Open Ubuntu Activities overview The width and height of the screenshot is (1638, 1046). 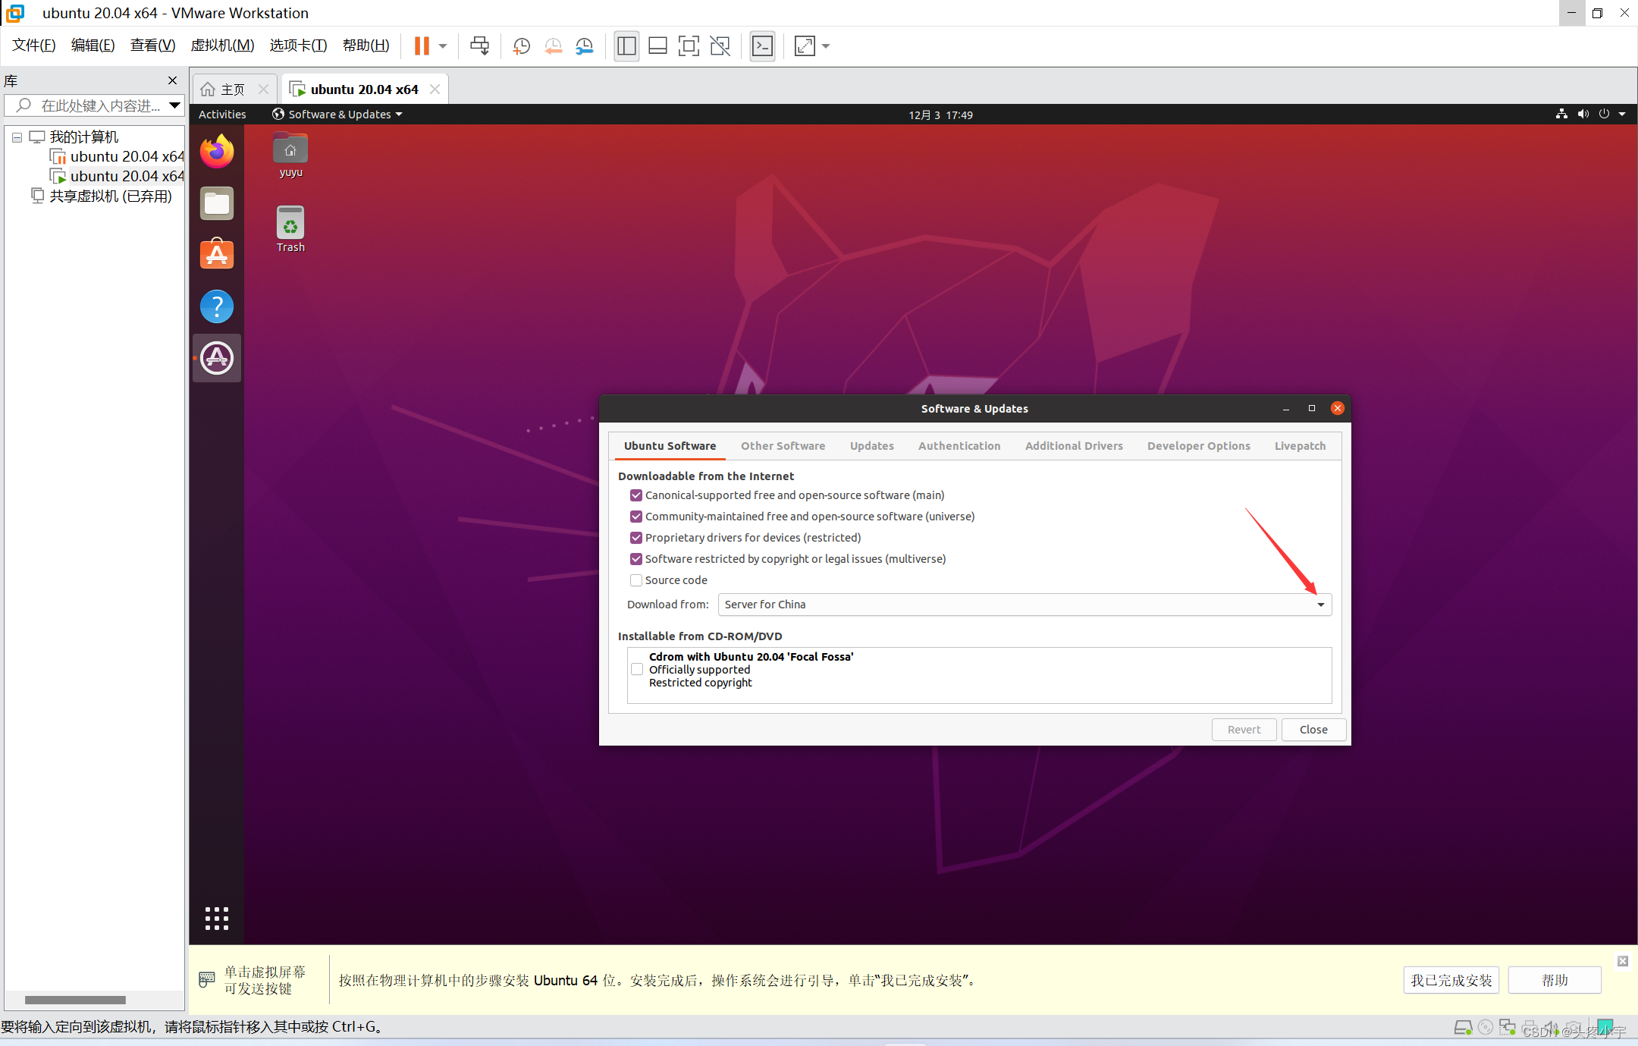pyautogui.click(x=222, y=115)
